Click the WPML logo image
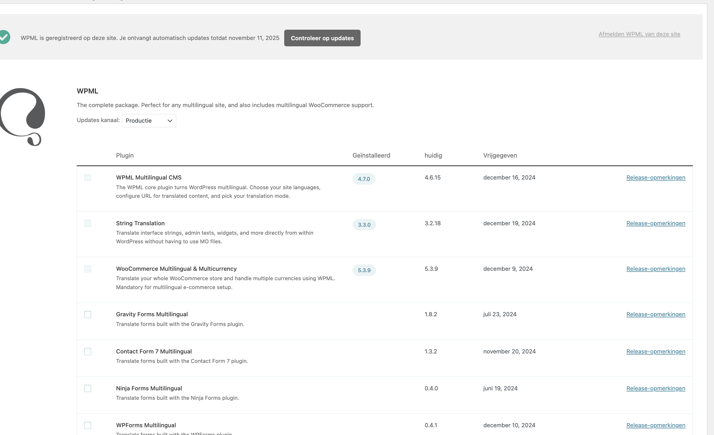The height and width of the screenshot is (435, 714). (22, 117)
